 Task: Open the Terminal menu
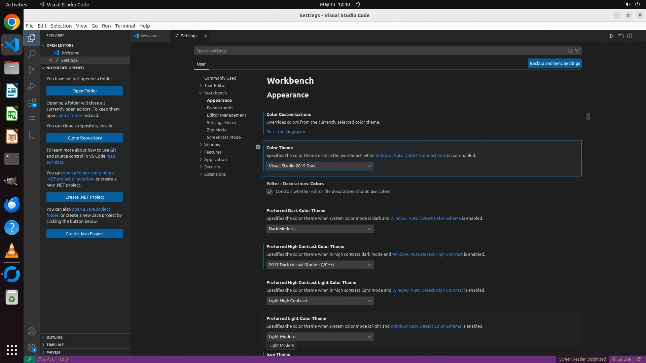tap(125, 26)
